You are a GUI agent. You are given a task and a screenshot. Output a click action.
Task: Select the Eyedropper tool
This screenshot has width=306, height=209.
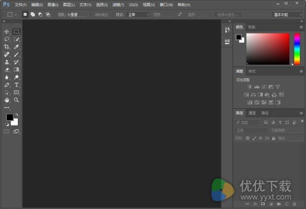click(x=16, y=47)
